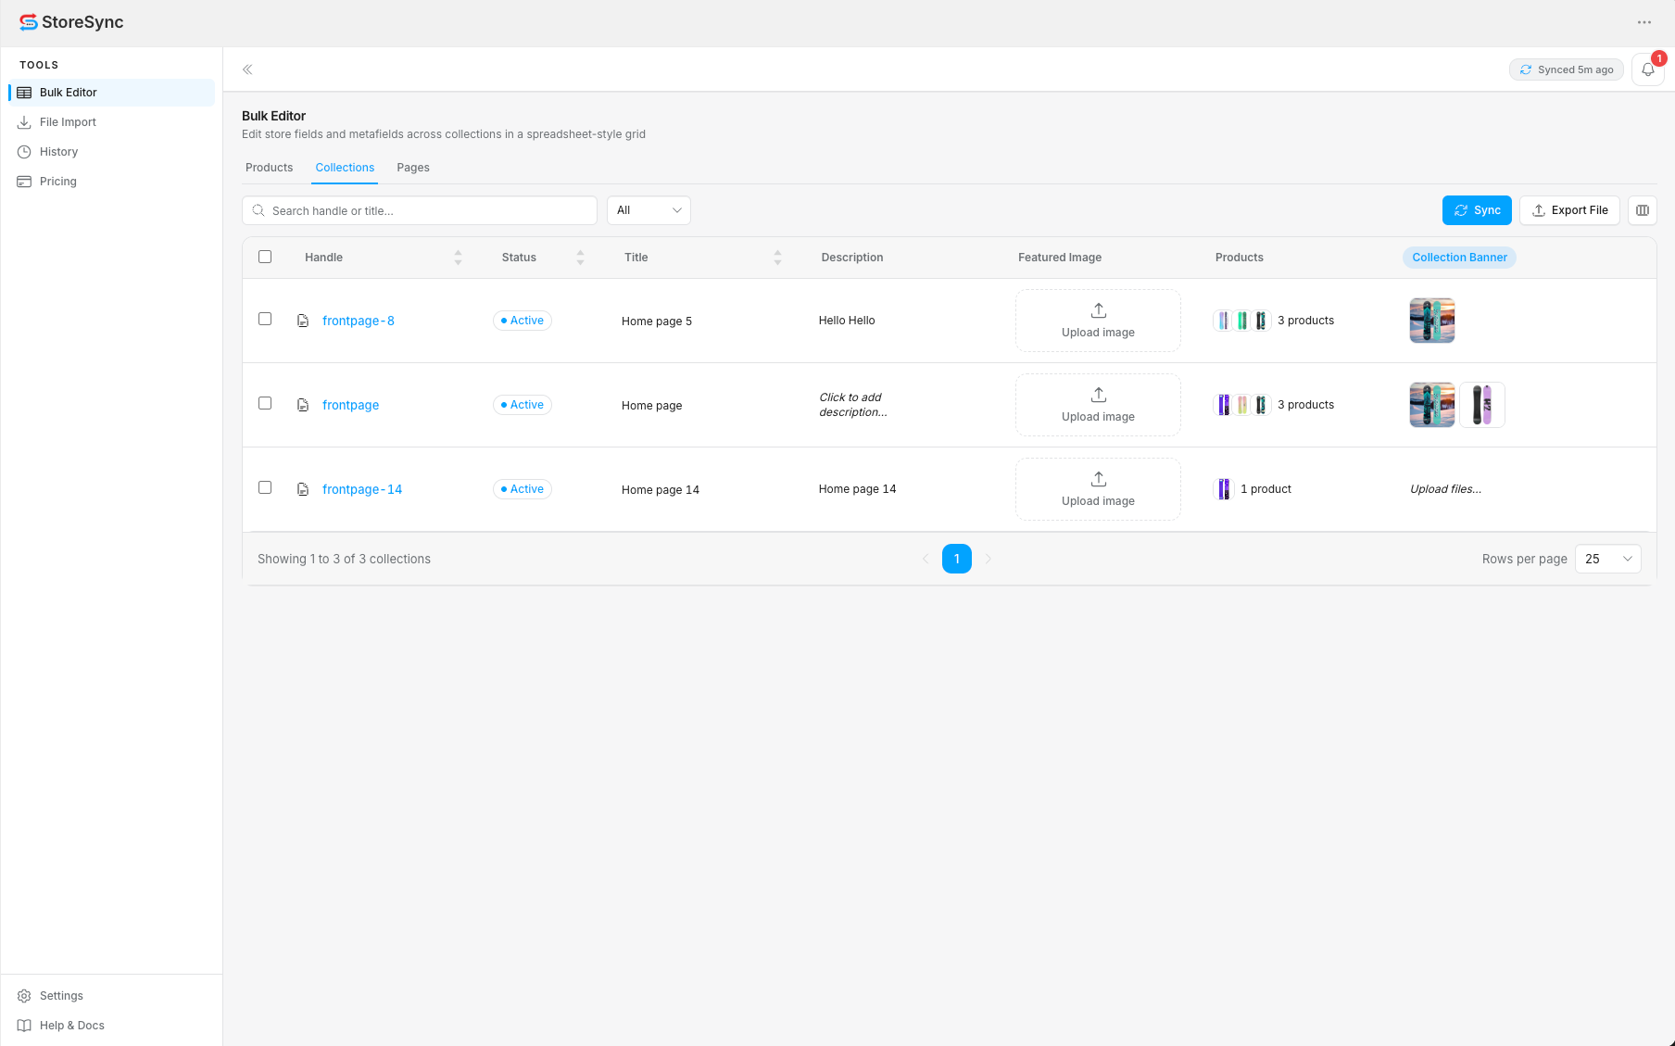Click the History clock icon
Screen dimensions: 1675x1046
(x=24, y=152)
